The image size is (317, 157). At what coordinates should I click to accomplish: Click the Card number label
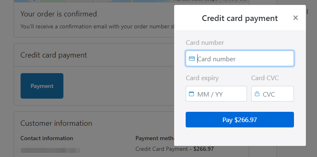[205, 43]
